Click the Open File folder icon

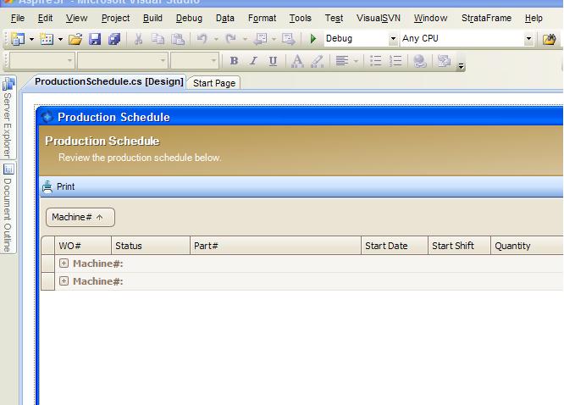click(x=75, y=39)
